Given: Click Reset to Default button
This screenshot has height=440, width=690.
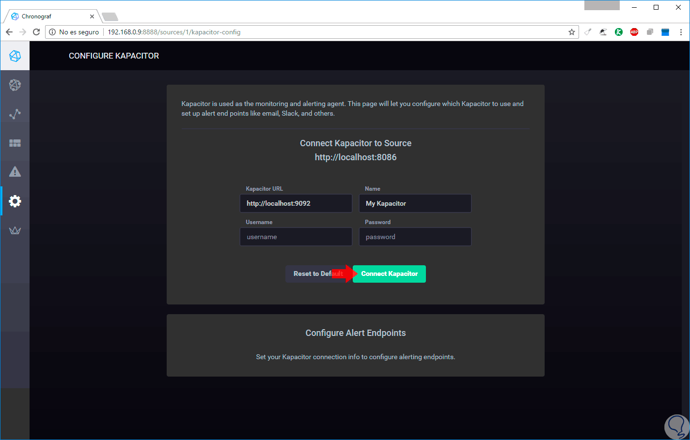Looking at the screenshot, I should (x=318, y=274).
